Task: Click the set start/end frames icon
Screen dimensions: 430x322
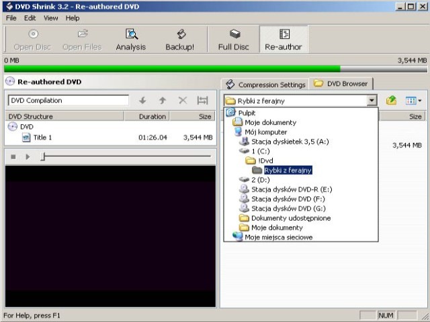Action: (203, 101)
